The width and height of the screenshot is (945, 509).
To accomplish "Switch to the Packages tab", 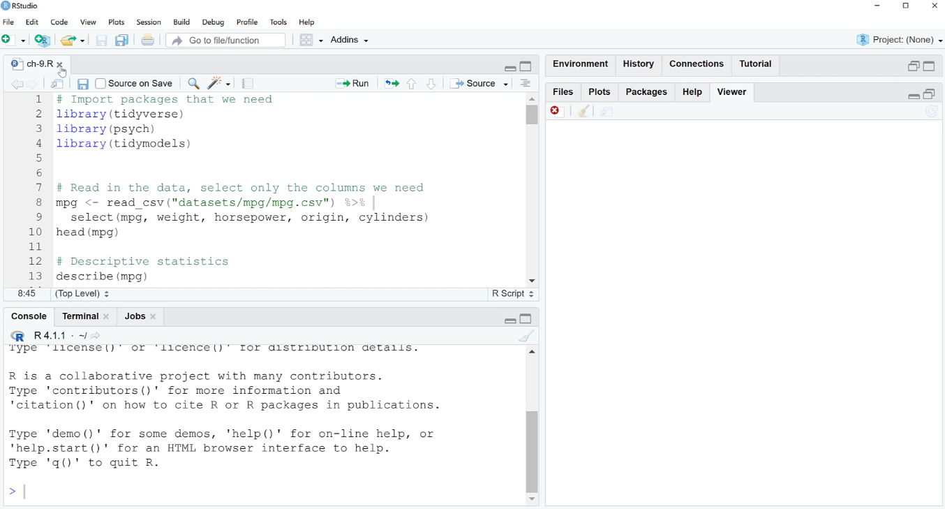I will pos(646,92).
